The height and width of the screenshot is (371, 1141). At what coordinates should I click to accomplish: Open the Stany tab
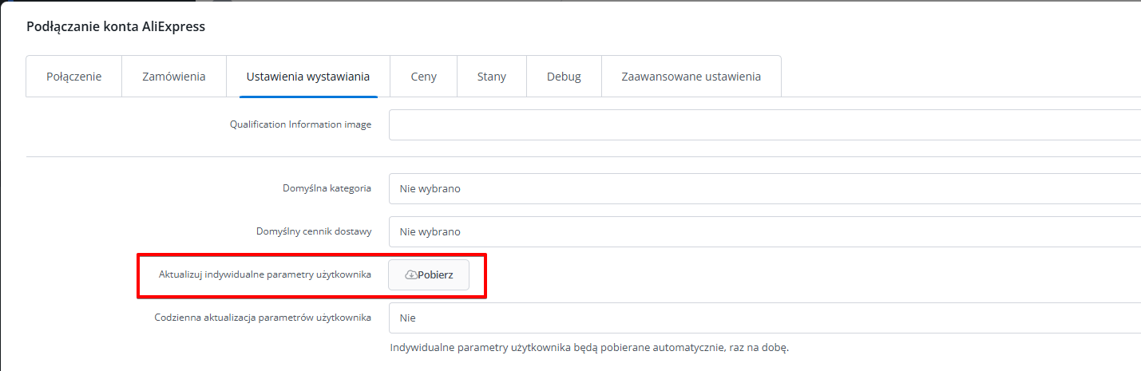tap(492, 77)
